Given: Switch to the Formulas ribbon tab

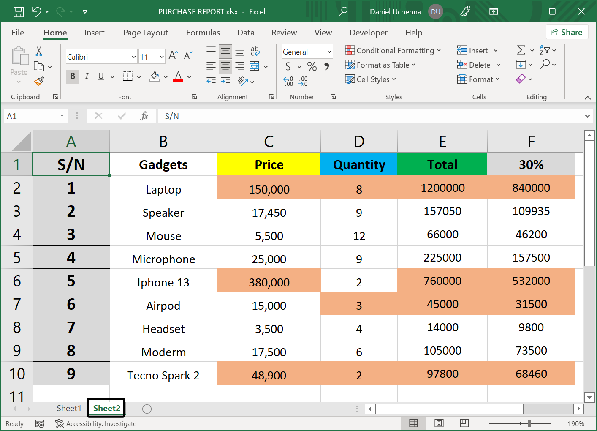Looking at the screenshot, I should click(203, 33).
